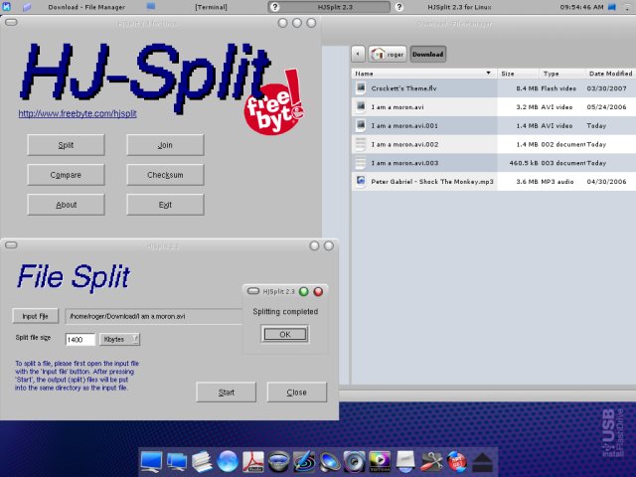Image resolution: width=636 pixels, height=477 pixels.
Task: Open the Kbytes unit dropdown
Action: (119, 339)
